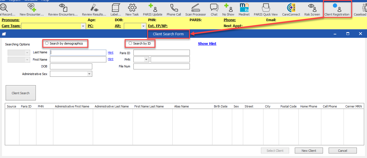Open the Alt dropdown in yellow banner
Image resolution: width=367 pixels, height=158 pixels.
point(144,26)
